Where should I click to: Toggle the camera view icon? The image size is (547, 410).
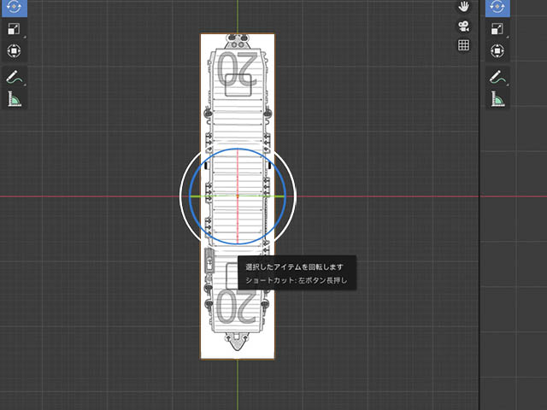point(463,26)
